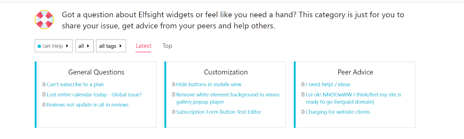Expand the 'all' subcategory dropdown
The image size is (464, 139).
pyautogui.click(x=84, y=46)
